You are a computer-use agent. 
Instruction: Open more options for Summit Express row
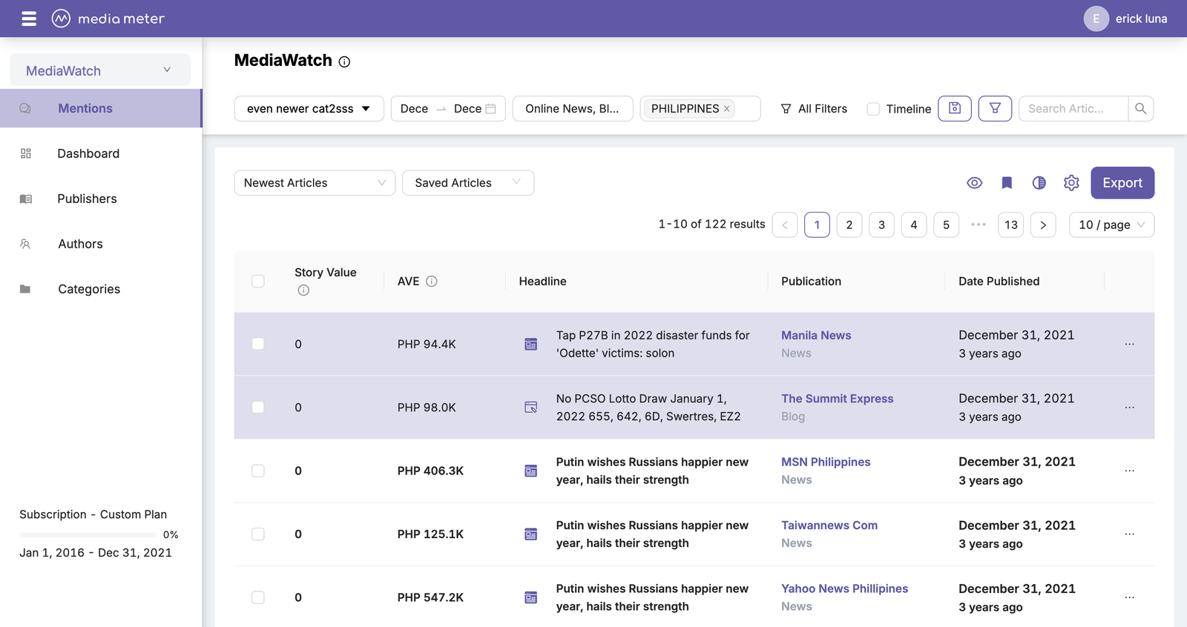pos(1129,407)
